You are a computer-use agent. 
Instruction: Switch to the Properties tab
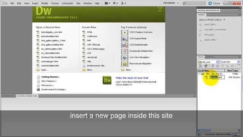tap(8, 96)
